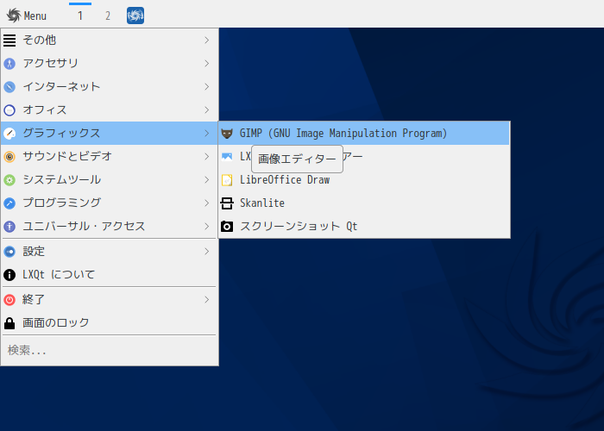This screenshot has width=604, height=431.
Task: Click the アクセサリ category icon
Action: coord(9,64)
